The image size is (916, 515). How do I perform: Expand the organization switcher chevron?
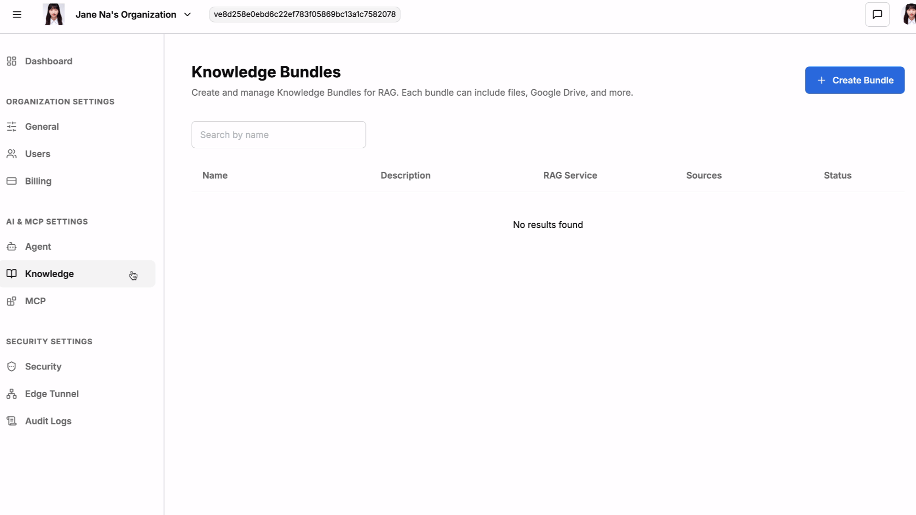(187, 14)
